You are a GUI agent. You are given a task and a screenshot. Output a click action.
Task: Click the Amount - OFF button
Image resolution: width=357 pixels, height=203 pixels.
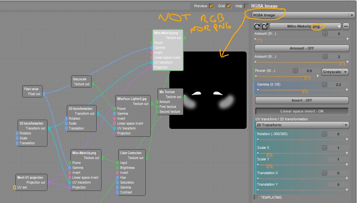(302, 48)
